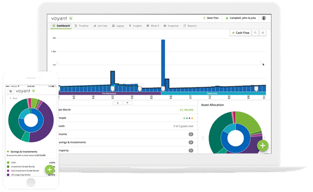313x192 pixels.
Task: Select the purple Pre-Retirement stage bar
Action: pos(110,93)
